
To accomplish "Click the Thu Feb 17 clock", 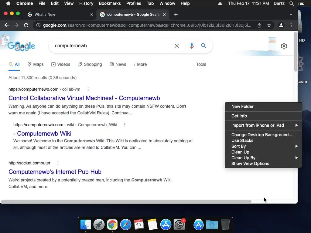I will (248, 3).
